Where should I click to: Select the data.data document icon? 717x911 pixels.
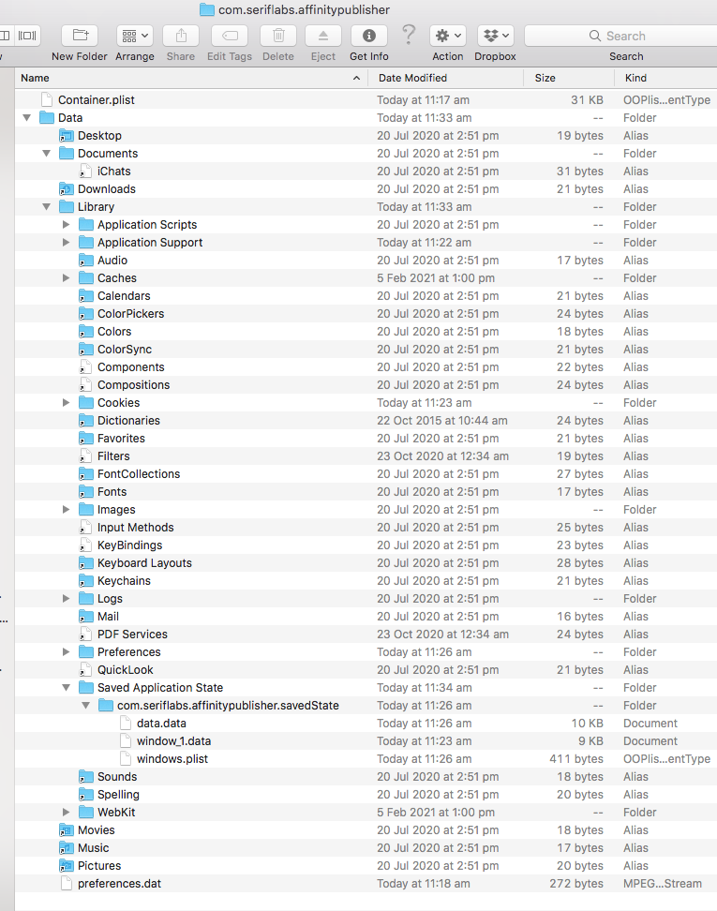(126, 724)
